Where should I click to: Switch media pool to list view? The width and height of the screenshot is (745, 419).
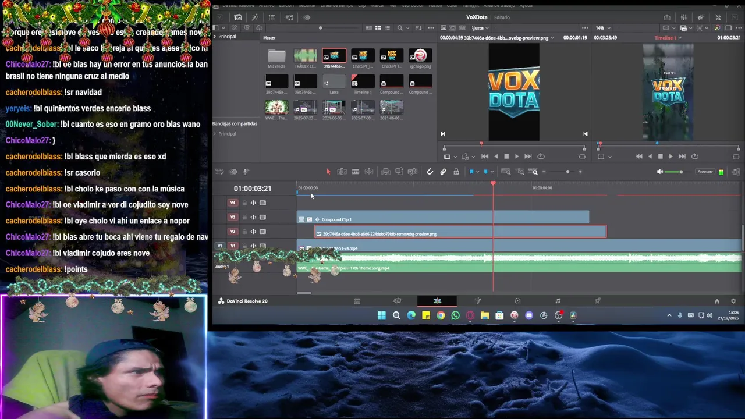(388, 28)
